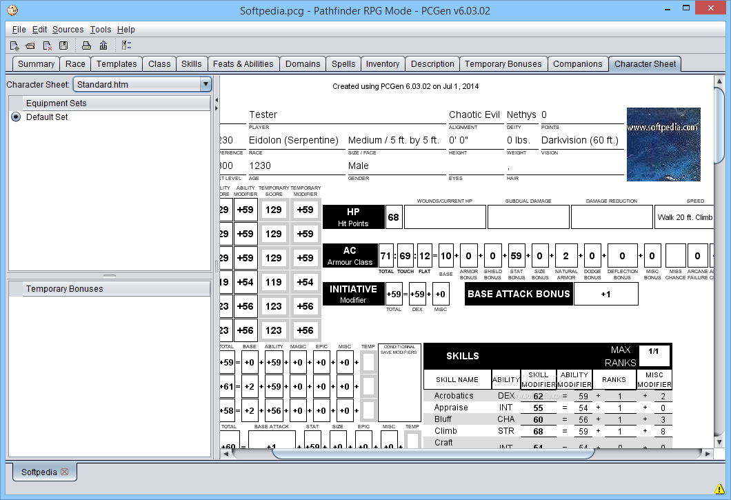Click the SKILLS table header
The width and height of the screenshot is (731, 500).
(463, 356)
